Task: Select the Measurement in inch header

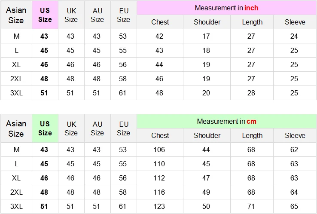Action: 226,8
